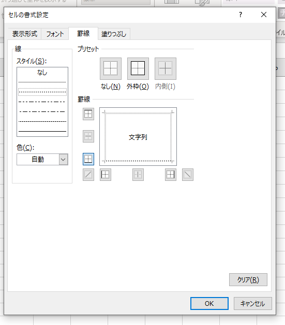This screenshot has height=325, width=285.
Task: Toggle the inside horizontal border button
Action: coord(88,136)
